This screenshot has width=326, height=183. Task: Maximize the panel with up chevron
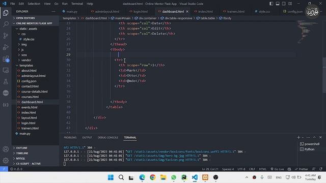pyautogui.click(x=314, y=137)
